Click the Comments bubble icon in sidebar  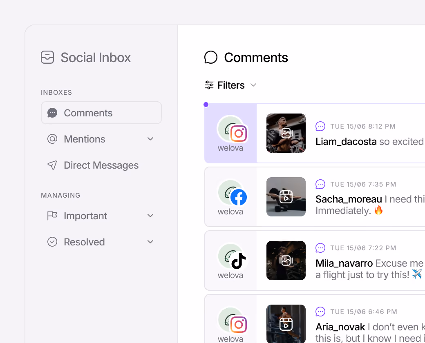click(52, 113)
